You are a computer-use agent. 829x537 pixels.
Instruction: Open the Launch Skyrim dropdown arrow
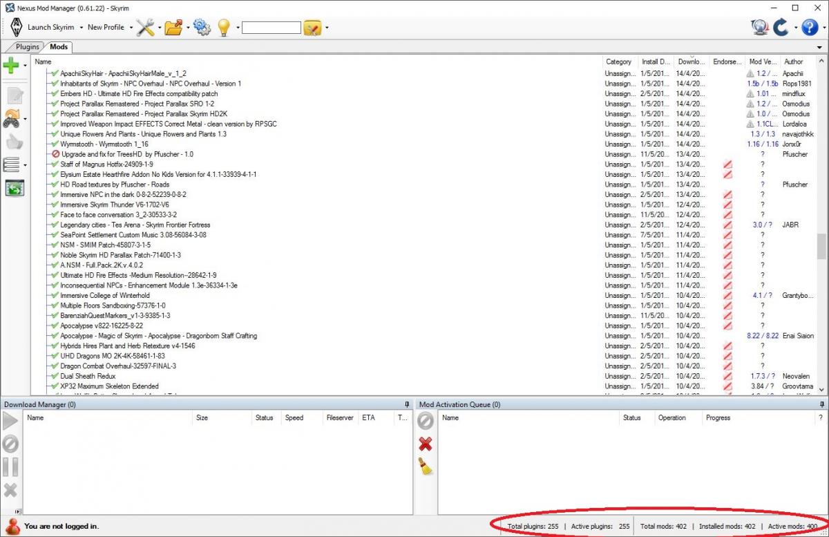tap(81, 28)
